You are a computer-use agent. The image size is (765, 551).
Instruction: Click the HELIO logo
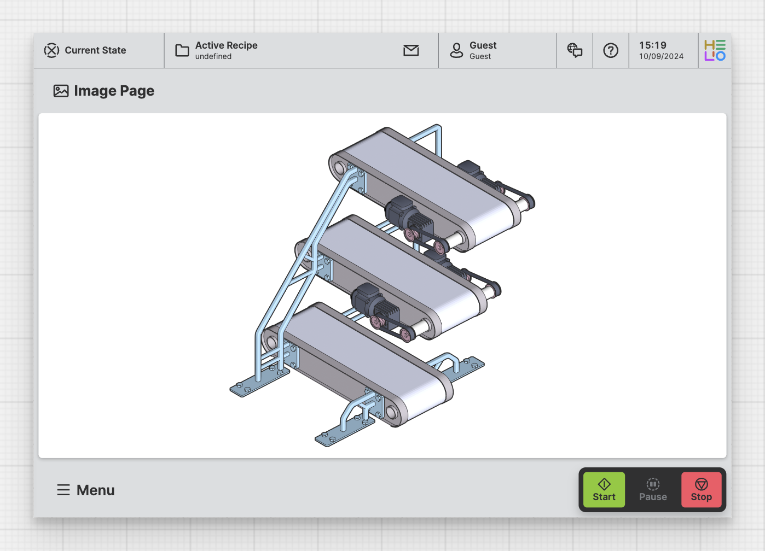click(x=715, y=50)
